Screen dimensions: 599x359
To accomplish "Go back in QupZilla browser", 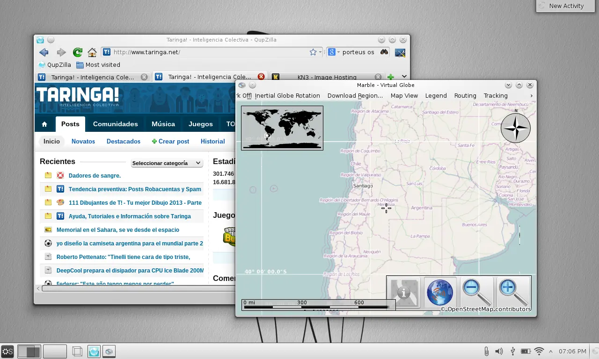I will [x=44, y=52].
